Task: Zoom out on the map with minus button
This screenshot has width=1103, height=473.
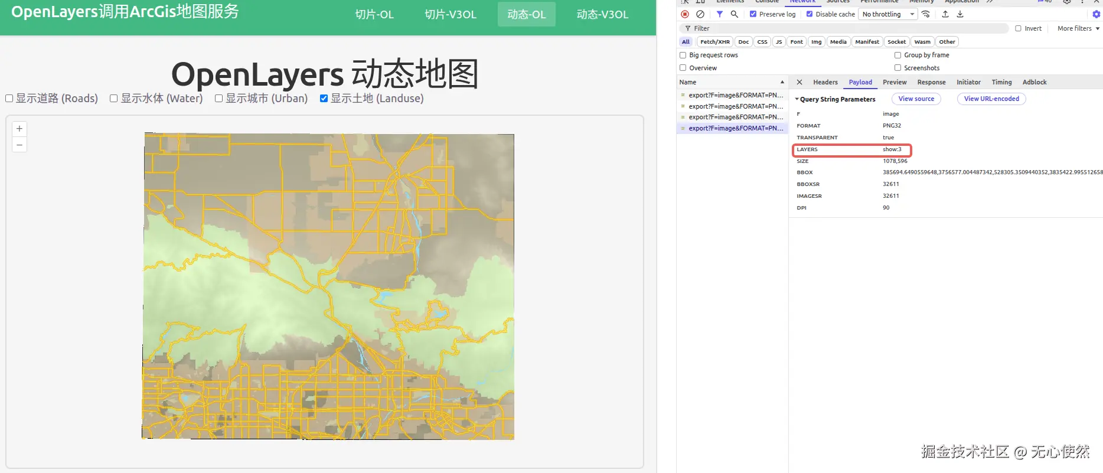Action: tap(19, 145)
